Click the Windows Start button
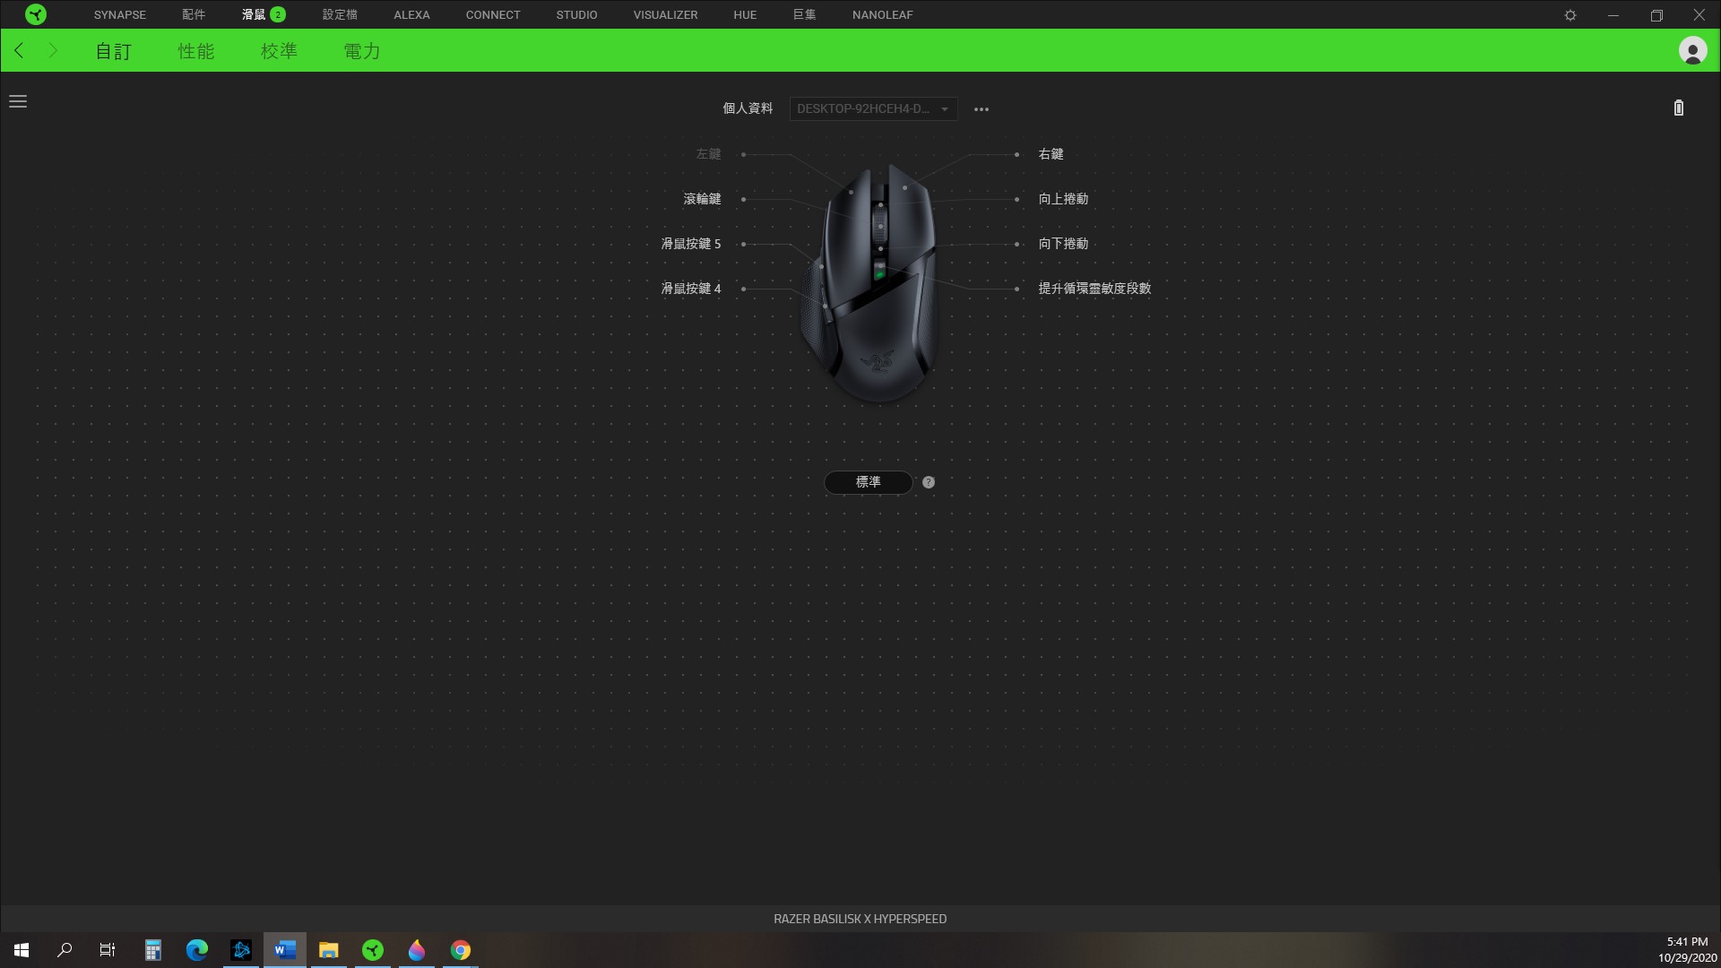The width and height of the screenshot is (1721, 968). tap(22, 950)
